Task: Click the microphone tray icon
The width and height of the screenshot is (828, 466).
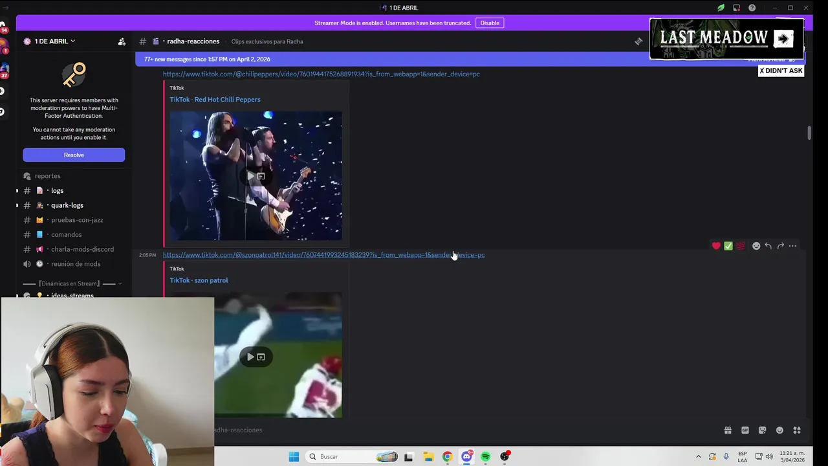Action: click(x=726, y=456)
